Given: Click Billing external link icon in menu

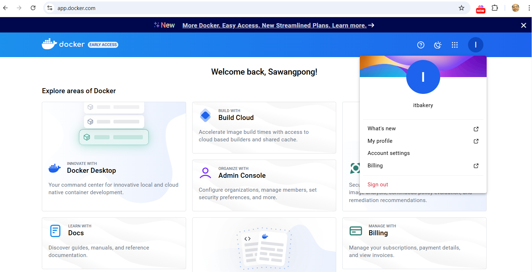Looking at the screenshot, I should coord(476,166).
